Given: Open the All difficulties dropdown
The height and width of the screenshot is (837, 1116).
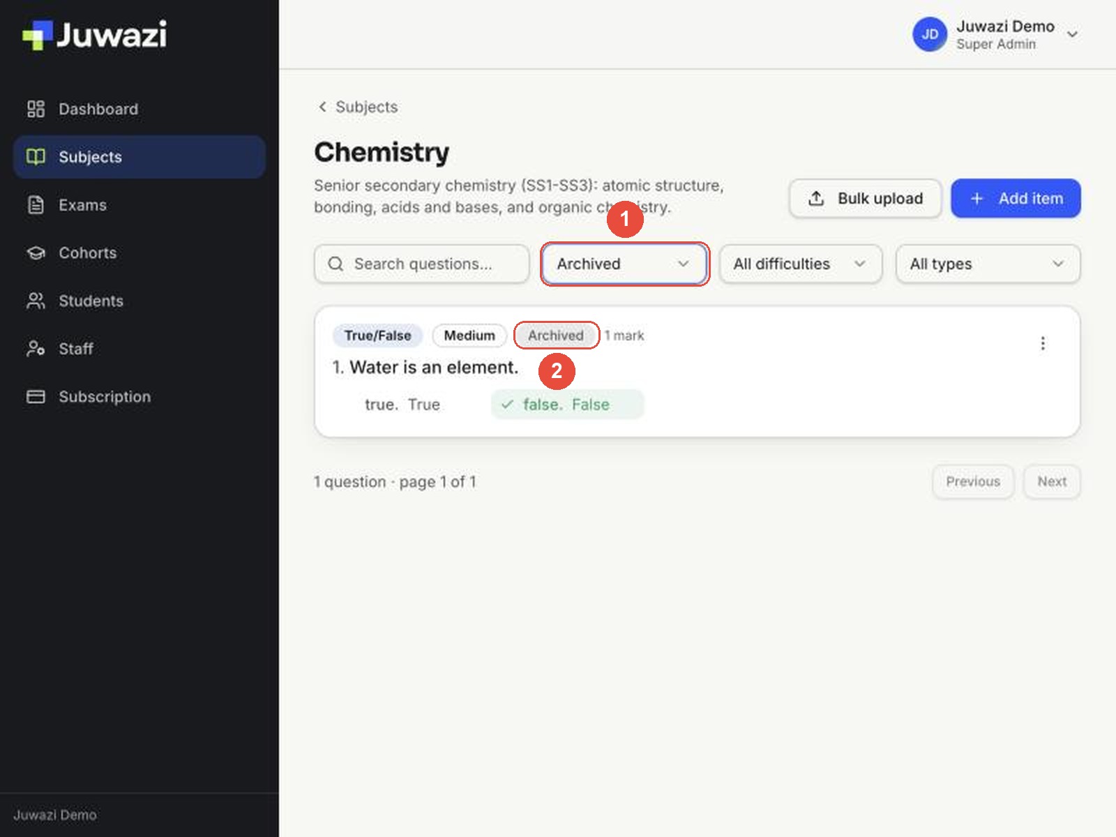Looking at the screenshot, I should point(801,264).
